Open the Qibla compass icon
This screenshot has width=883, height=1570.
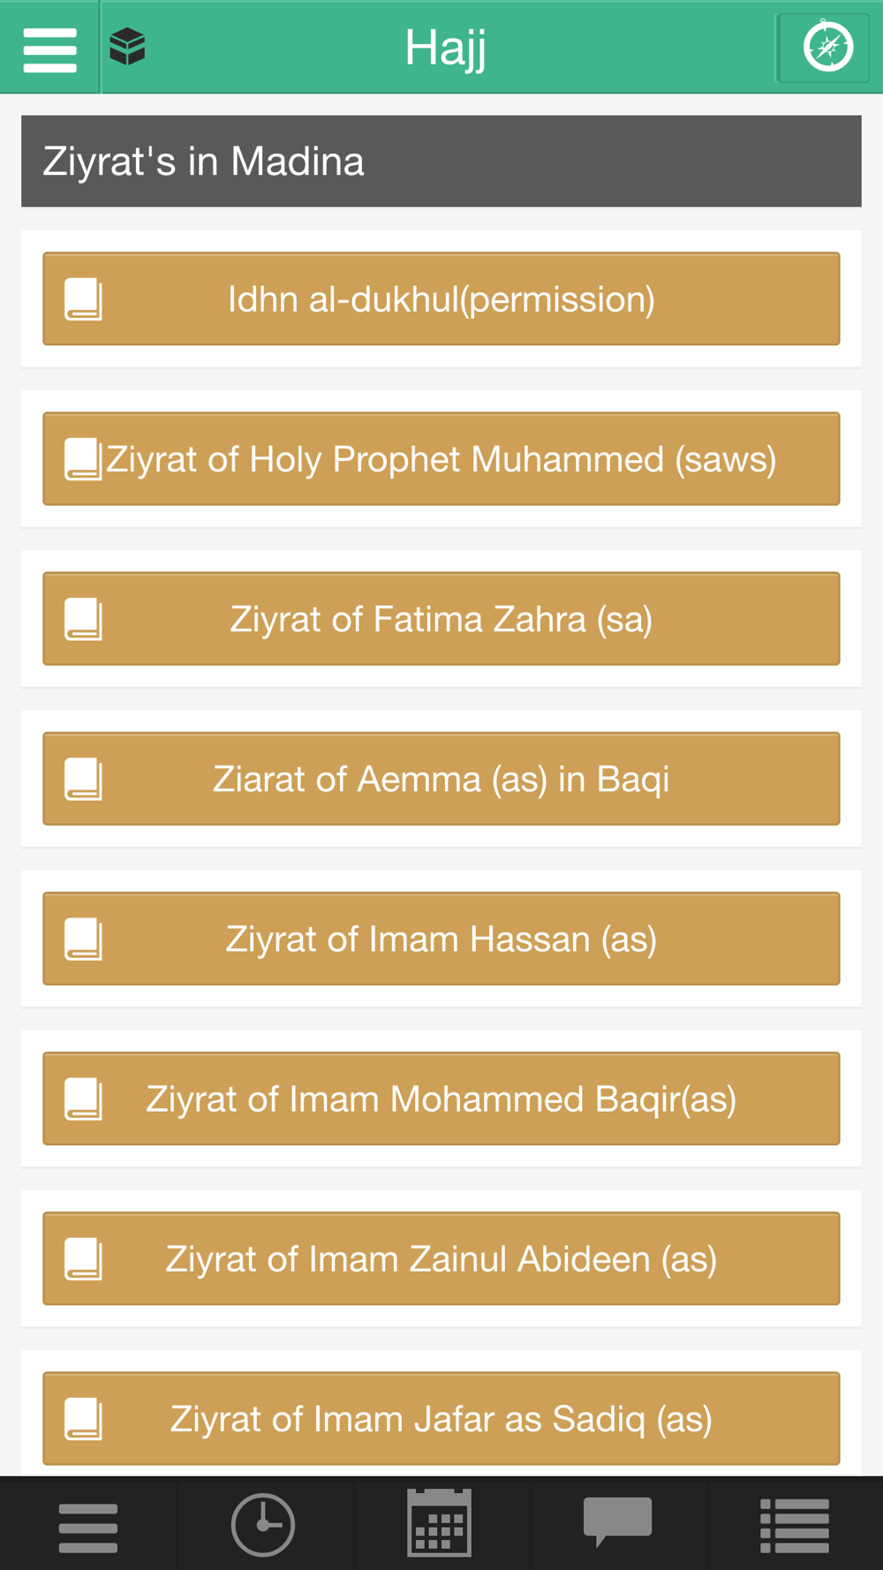(826, 48)
